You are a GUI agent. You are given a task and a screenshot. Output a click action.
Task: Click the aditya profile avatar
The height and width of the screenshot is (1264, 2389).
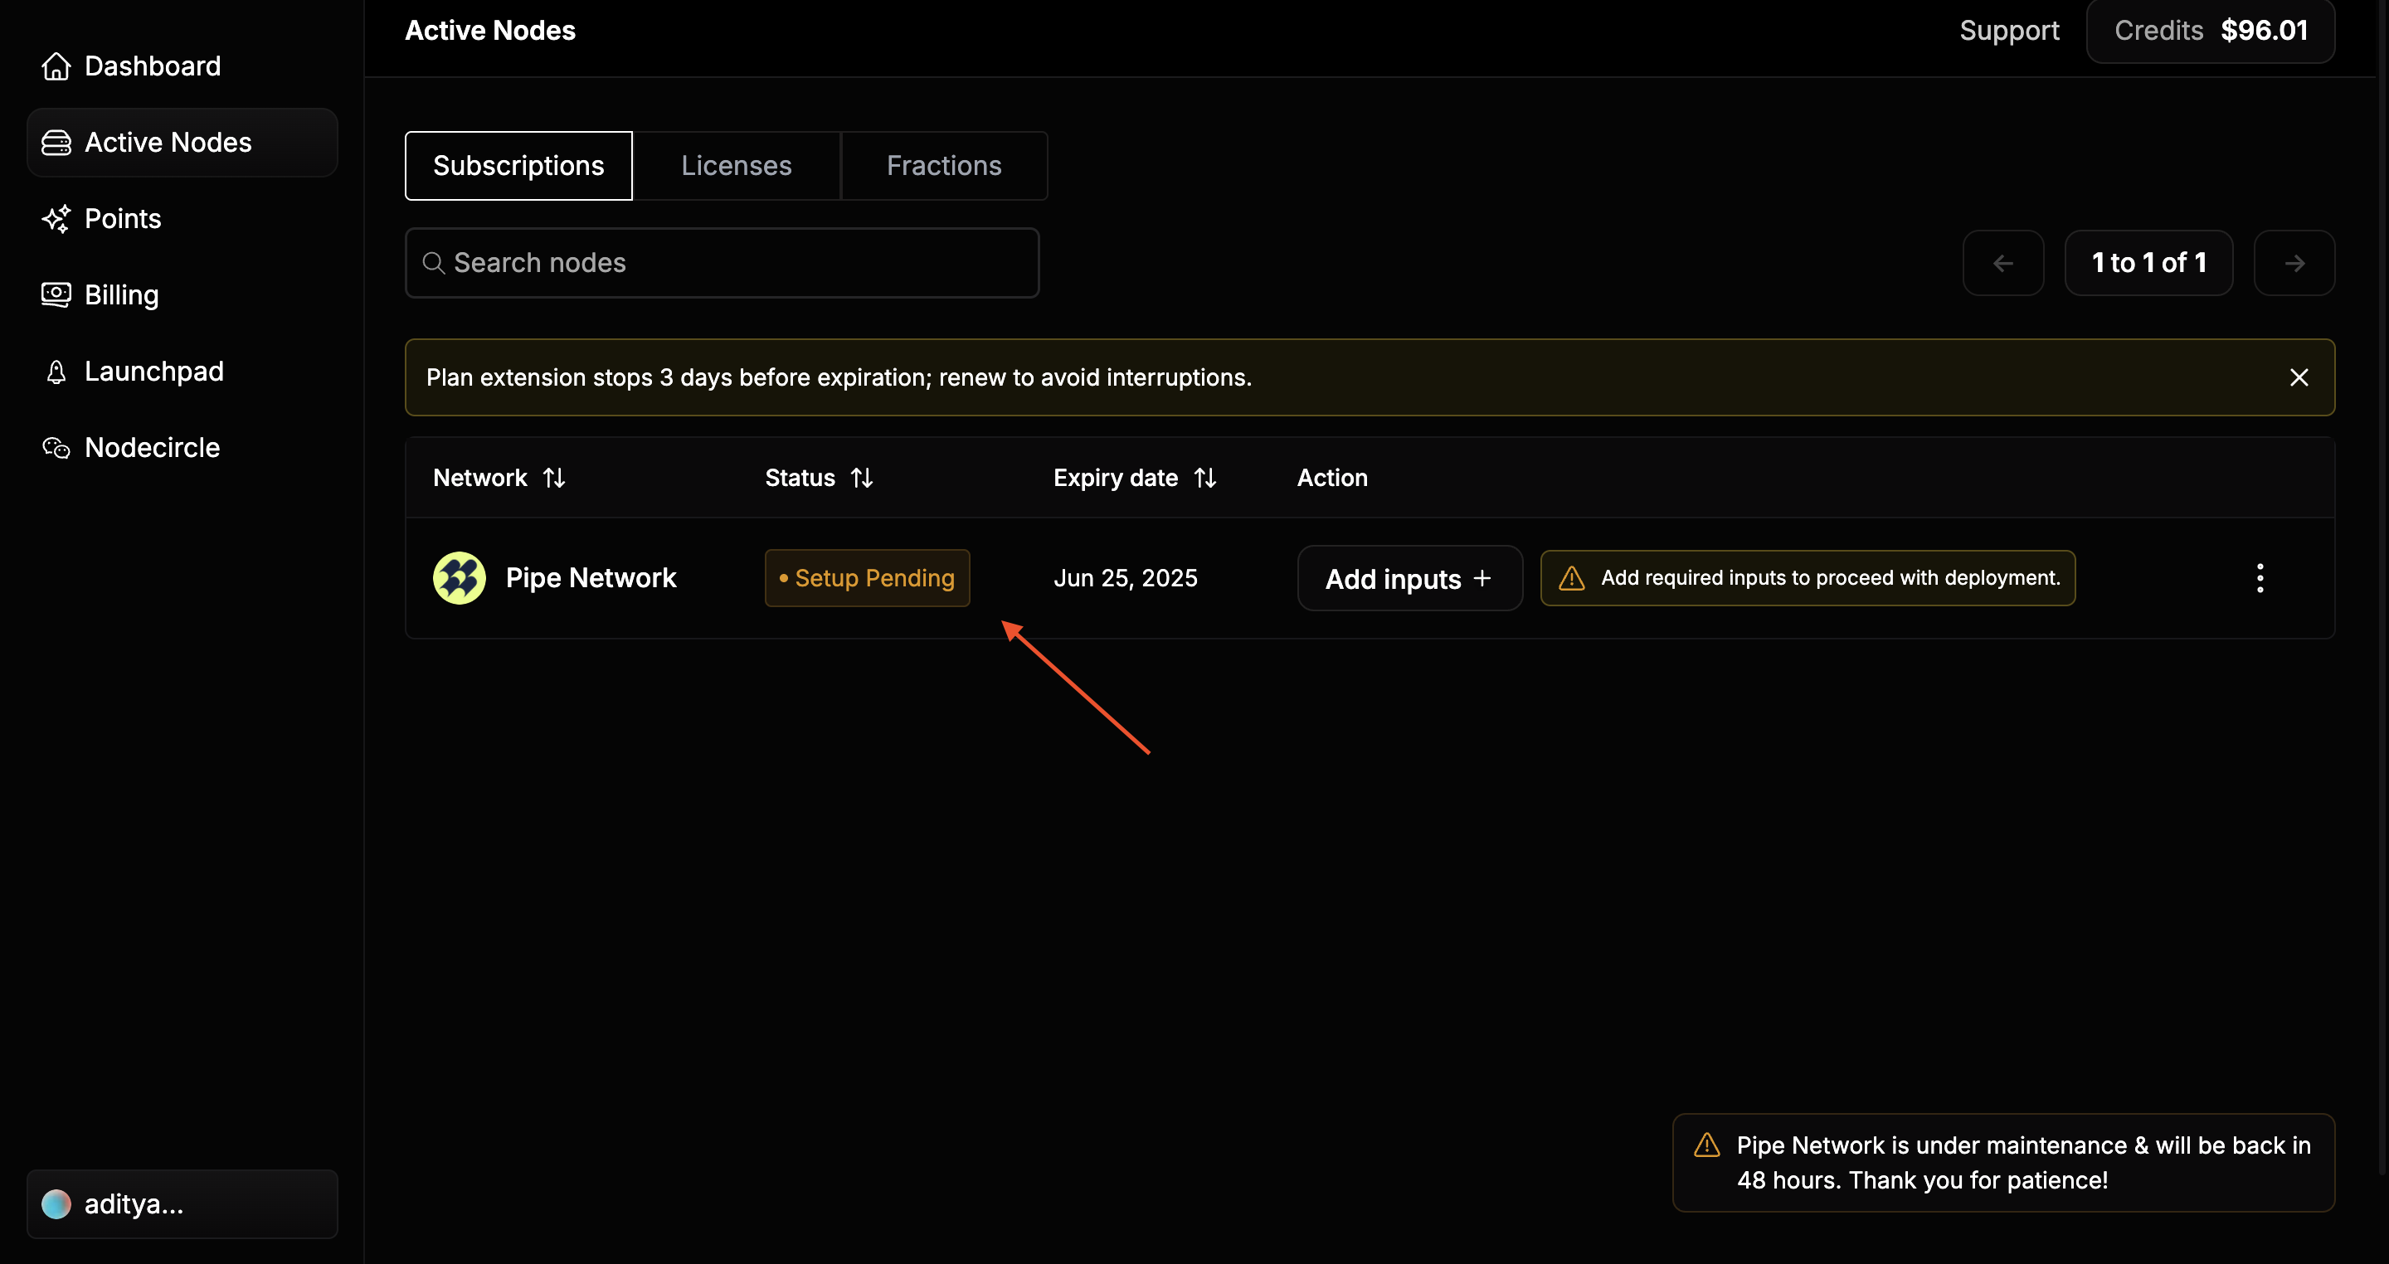[x=56, y=1204]
